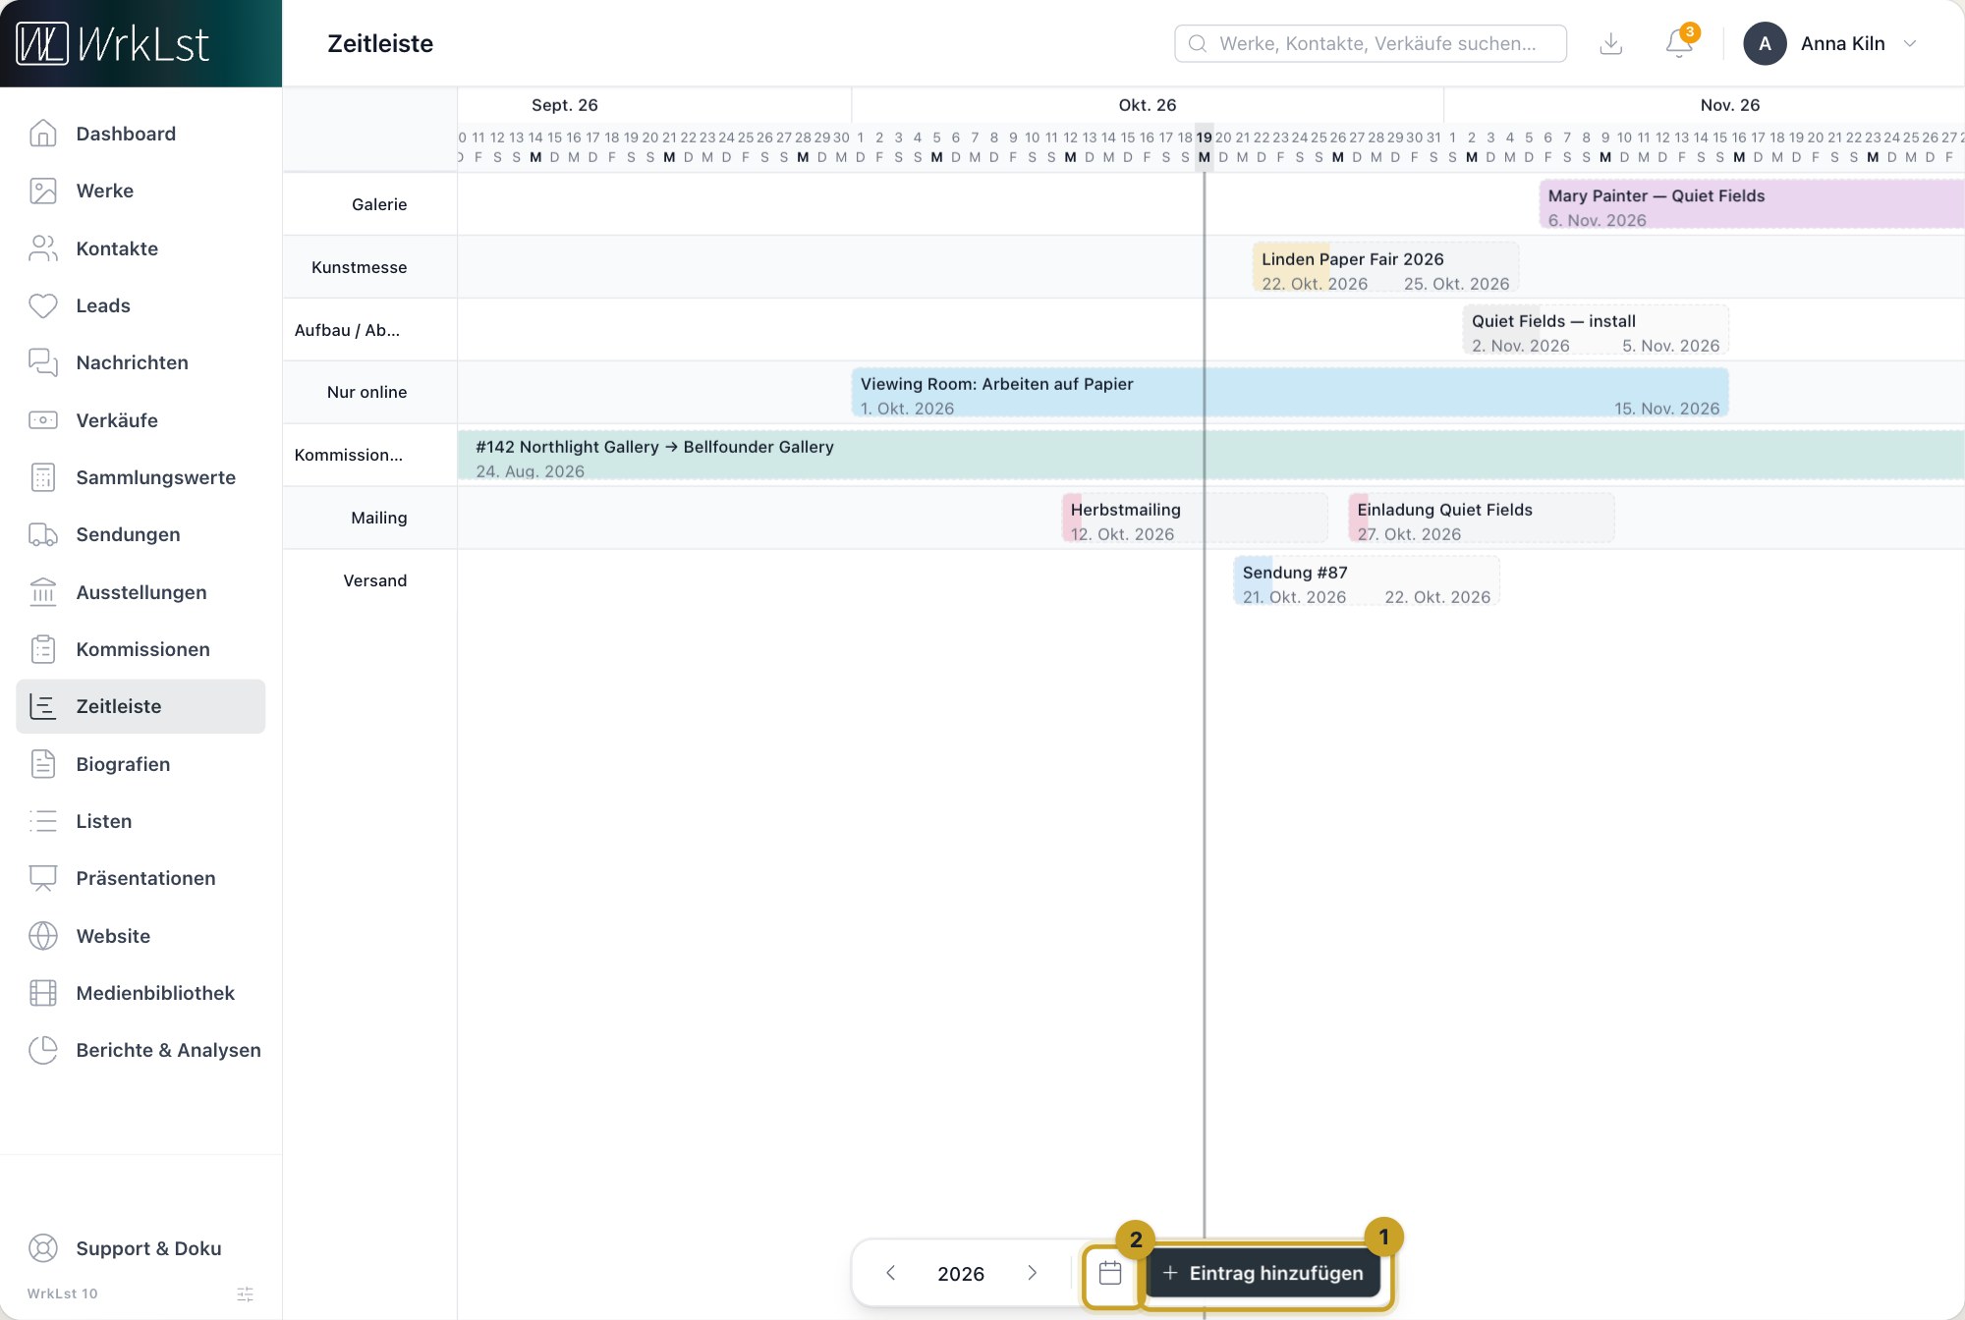
Task: Open Quiet Fields — install entry
Action: (x=1596, y=330)
